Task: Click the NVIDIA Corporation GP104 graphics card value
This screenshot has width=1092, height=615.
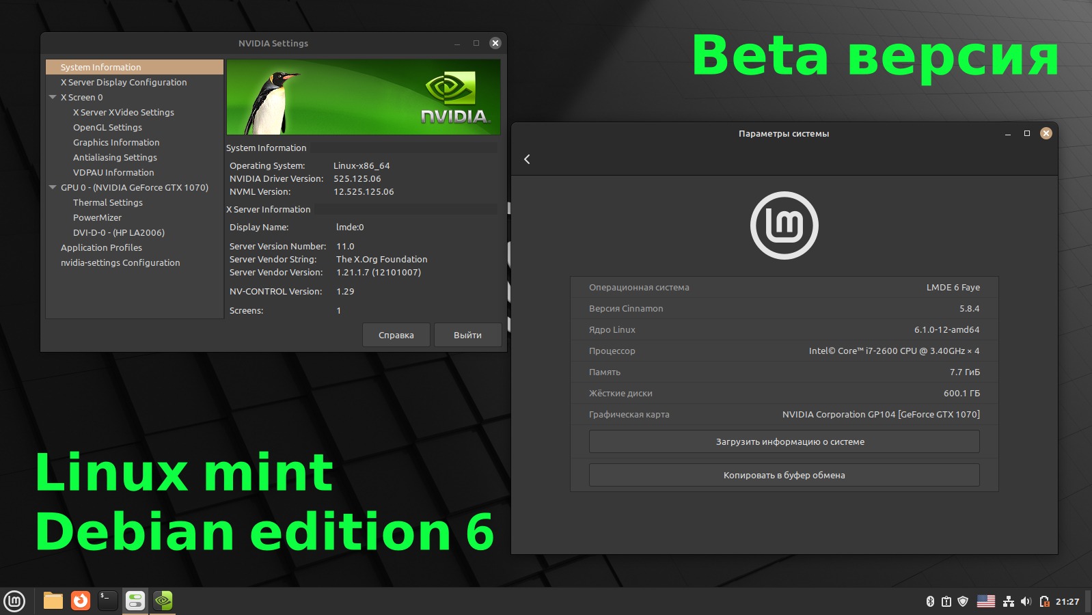Action: coord(882,414)
